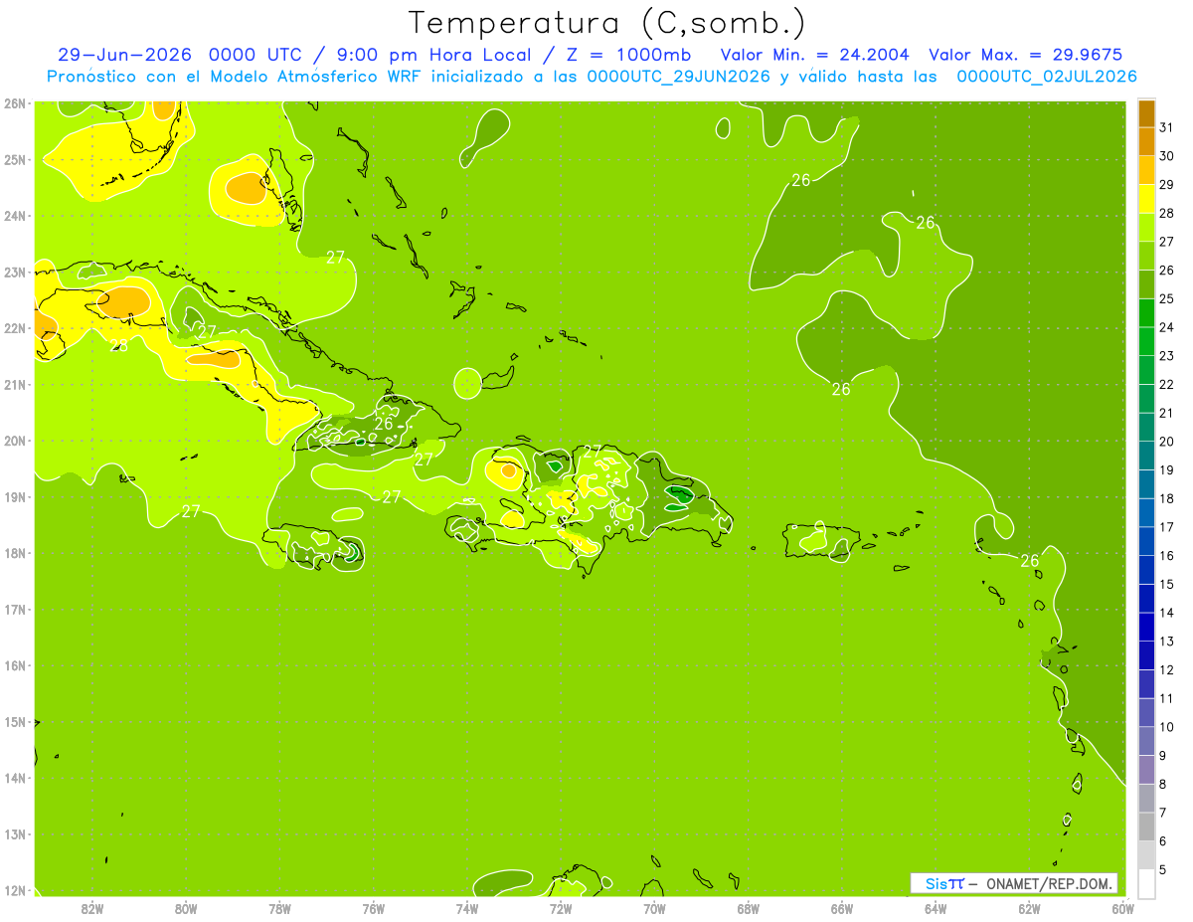Click the "18N" latitude axis label

click(14, 553)
